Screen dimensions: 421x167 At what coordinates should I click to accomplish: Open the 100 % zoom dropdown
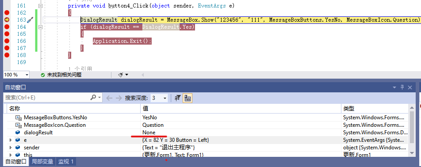[16, 75]
